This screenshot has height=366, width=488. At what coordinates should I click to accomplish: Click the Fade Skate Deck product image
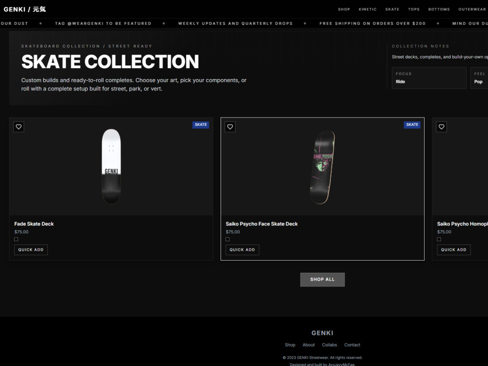click(x=111, y=166)
